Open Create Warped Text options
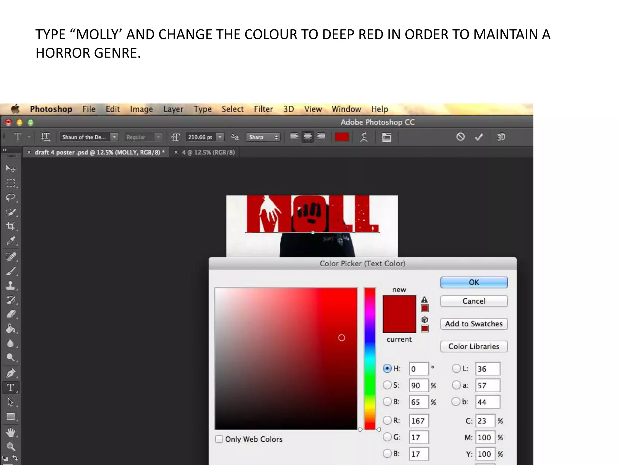Viewport: 620px width, 465px height. [x=364, y=137]
